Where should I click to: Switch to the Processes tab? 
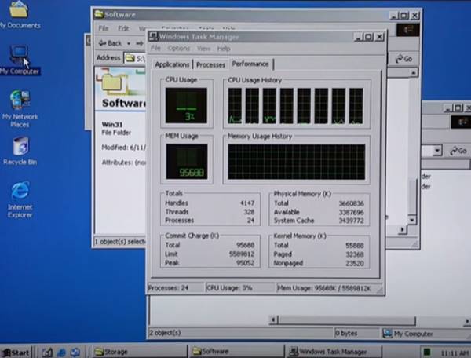[x=210, y=64]
